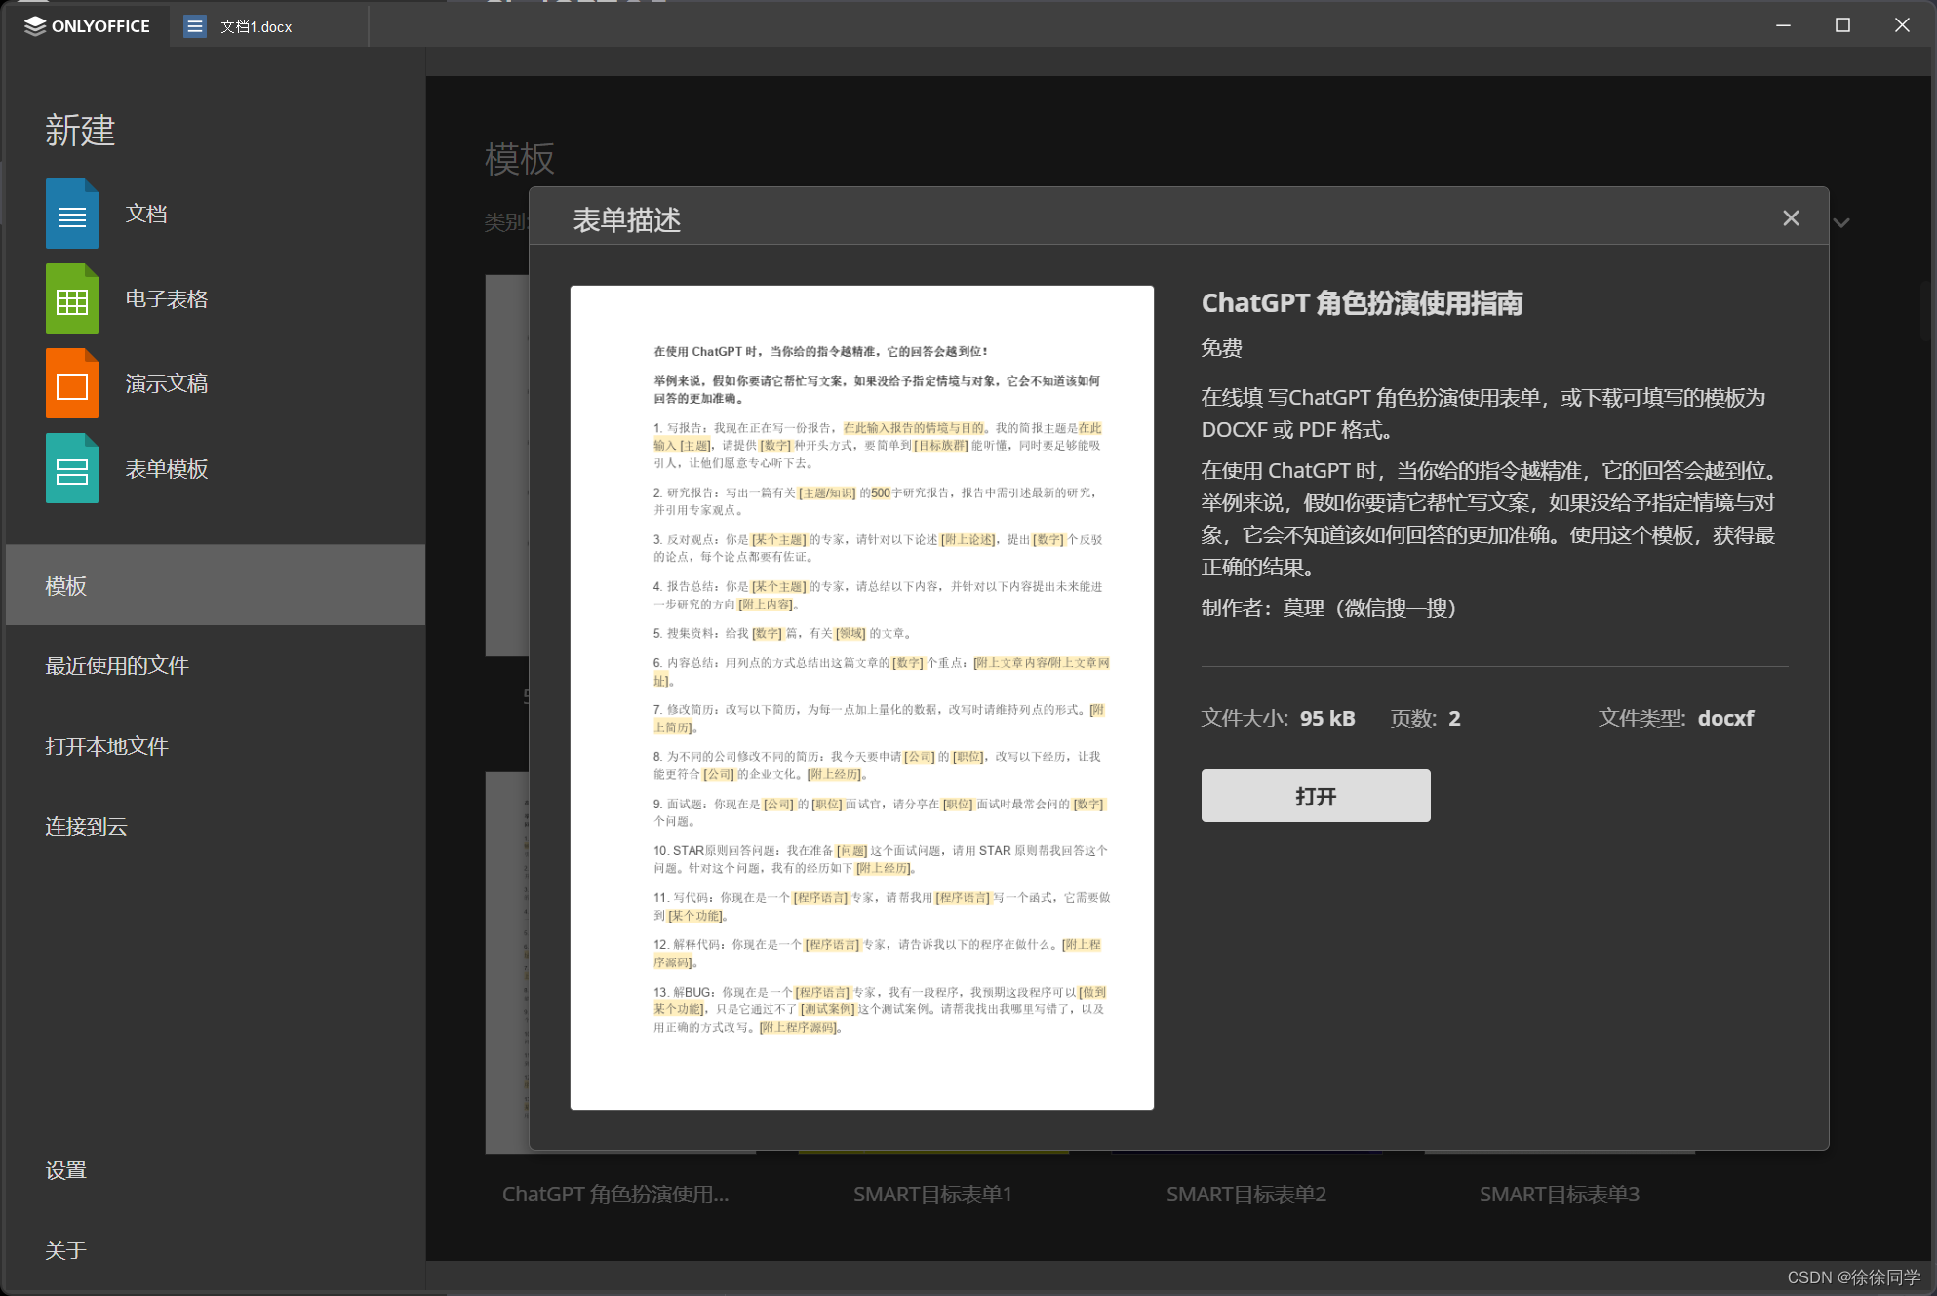The height and width of the screenshot is (1296, 1937).
Task: Click the document icon on 文档1.docx tab
Action: click(x=195, y=26)
